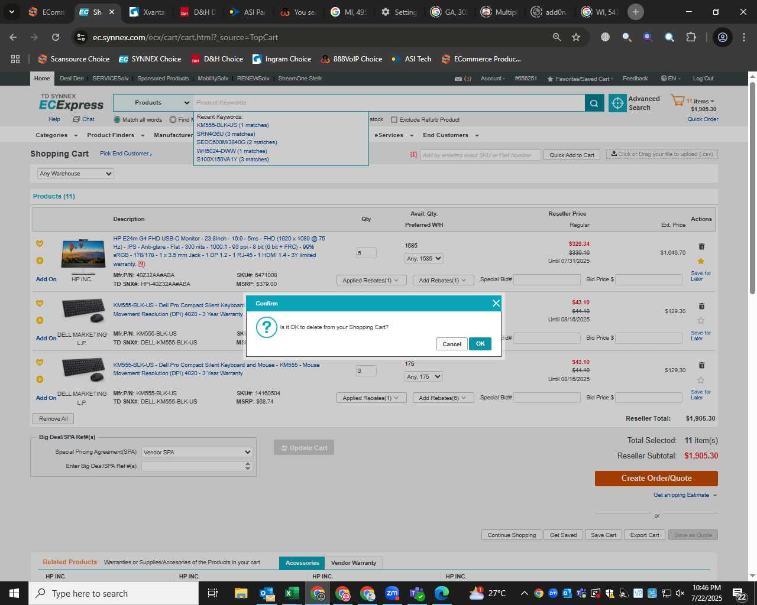Image resolution: width=757 pixels, height=605 pixels.
Task: Select the Accessories tab
Action: coord(302,563)
